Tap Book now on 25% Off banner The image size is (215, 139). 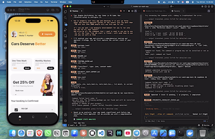pos(19,91)
